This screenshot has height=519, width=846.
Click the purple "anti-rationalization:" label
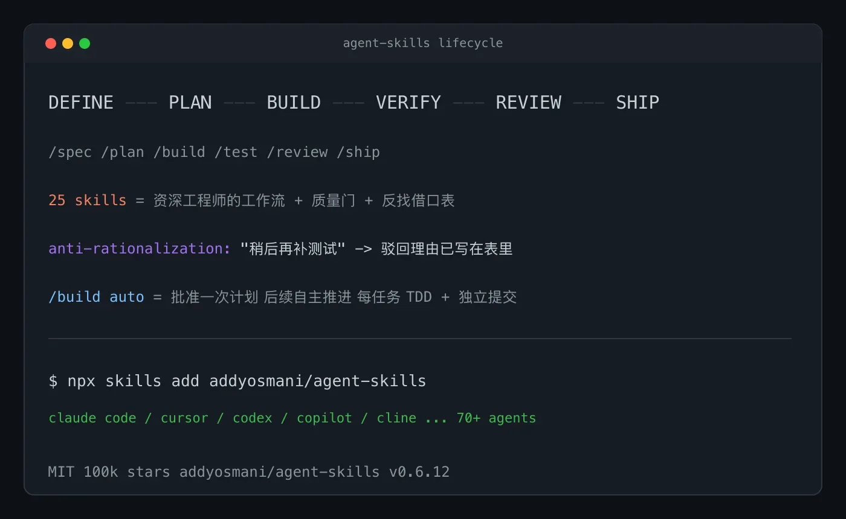click(x=140, y=249)
